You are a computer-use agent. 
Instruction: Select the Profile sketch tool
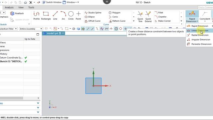click(36, 16)
